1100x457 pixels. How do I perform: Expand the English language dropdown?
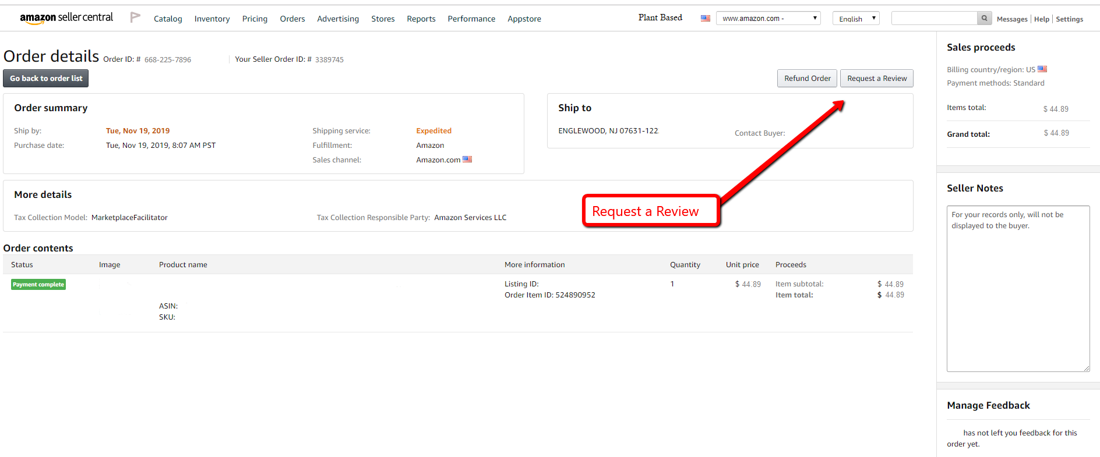(856, 18)
